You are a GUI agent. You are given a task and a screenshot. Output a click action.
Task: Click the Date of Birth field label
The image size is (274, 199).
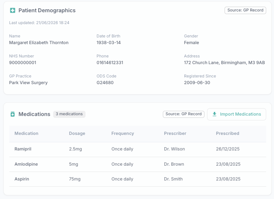(x=108, y=36)
